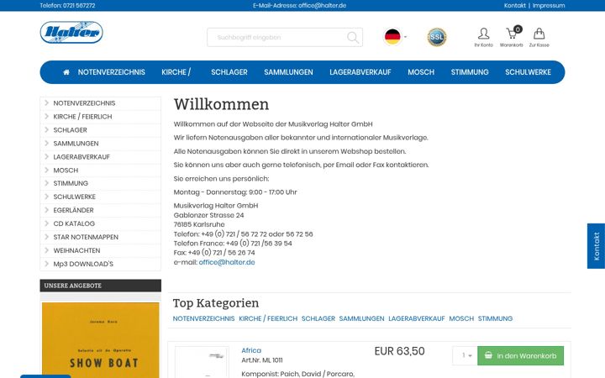Click Top Kategorien LAGERABVERKAUF link
Viewport: 605px width, 378px height.
(417, 318)
